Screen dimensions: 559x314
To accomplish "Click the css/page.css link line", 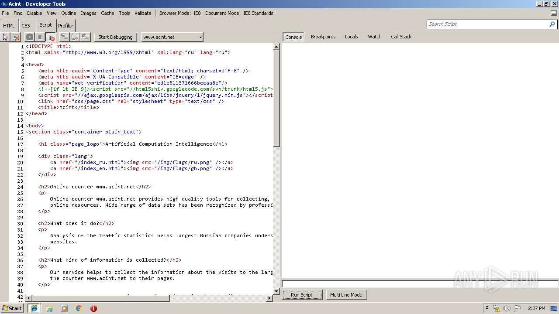I will (x=131, y=101).
